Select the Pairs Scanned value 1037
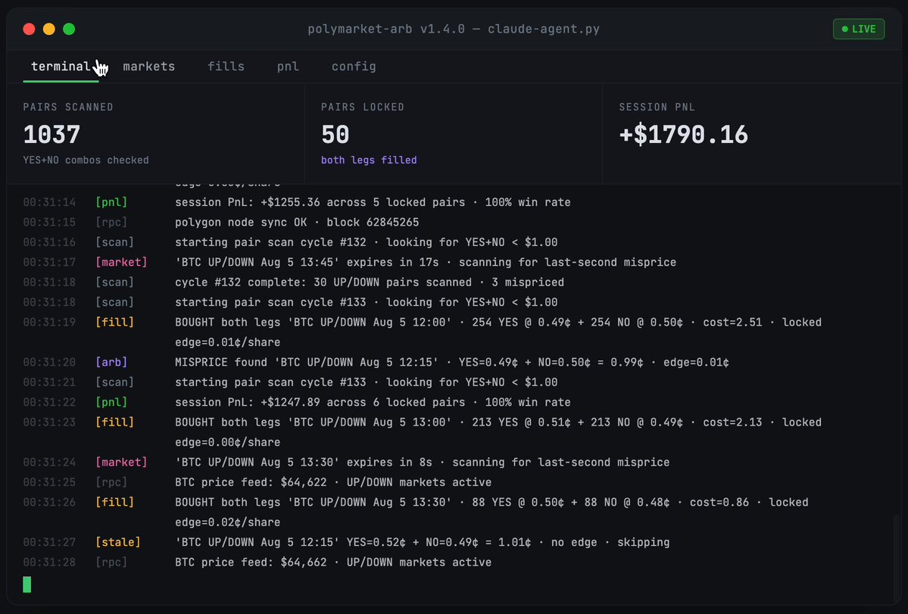The width and height of the screenshot is (908, 614). click(51, 135)
